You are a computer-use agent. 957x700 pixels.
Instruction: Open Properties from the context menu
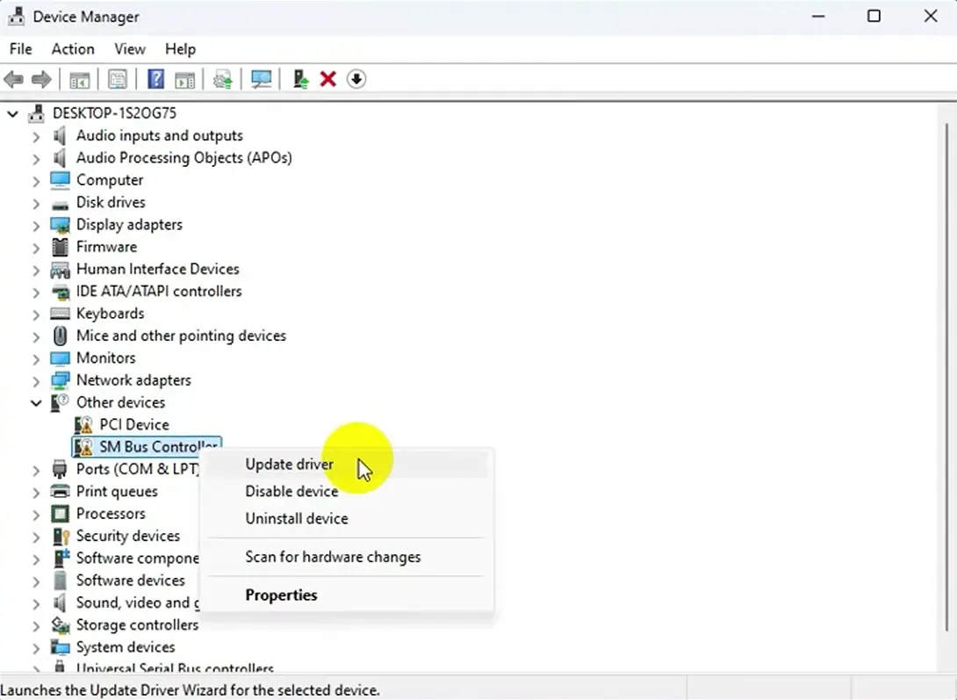281,595
